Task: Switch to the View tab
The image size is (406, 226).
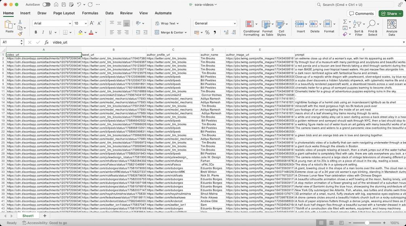Action: [143, 13]
